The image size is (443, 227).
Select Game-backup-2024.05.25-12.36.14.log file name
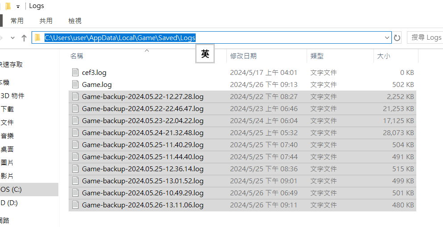[x=143, y=169]
